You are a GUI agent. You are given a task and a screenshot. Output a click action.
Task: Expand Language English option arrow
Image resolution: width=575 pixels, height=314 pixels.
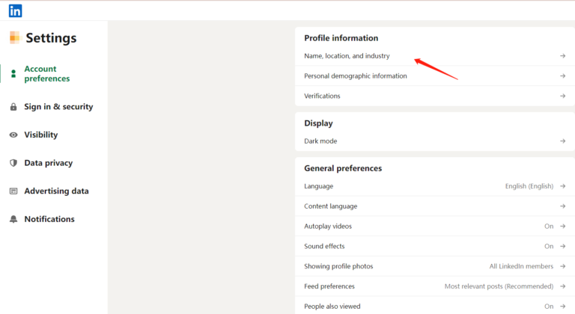click(x=562, y=186)
